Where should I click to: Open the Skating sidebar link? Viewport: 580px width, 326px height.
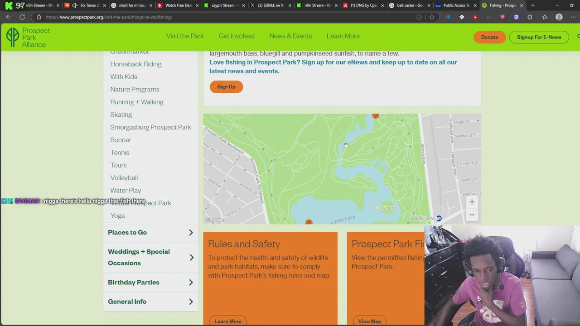[x=121, y=115]
